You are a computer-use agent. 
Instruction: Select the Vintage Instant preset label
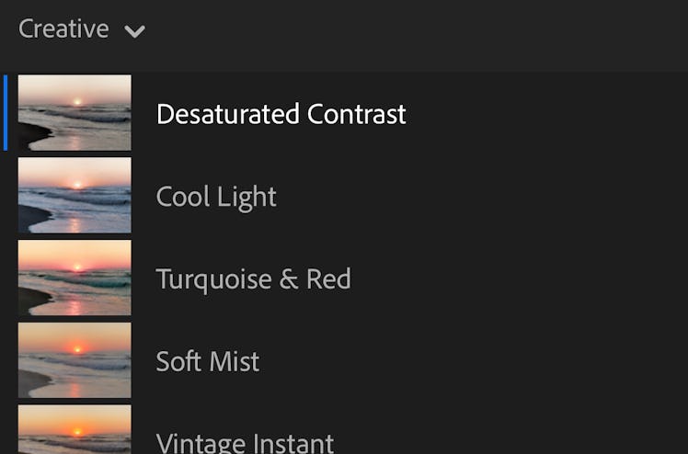(245, 443)
